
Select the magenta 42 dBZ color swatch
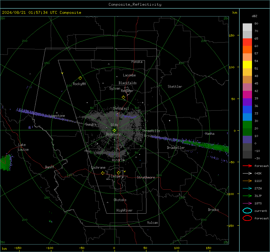coord(247,94)
